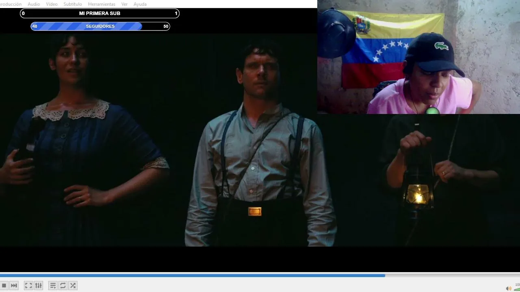520x292 pixels.
Task: Open the Audio menu
Action: 34,4
